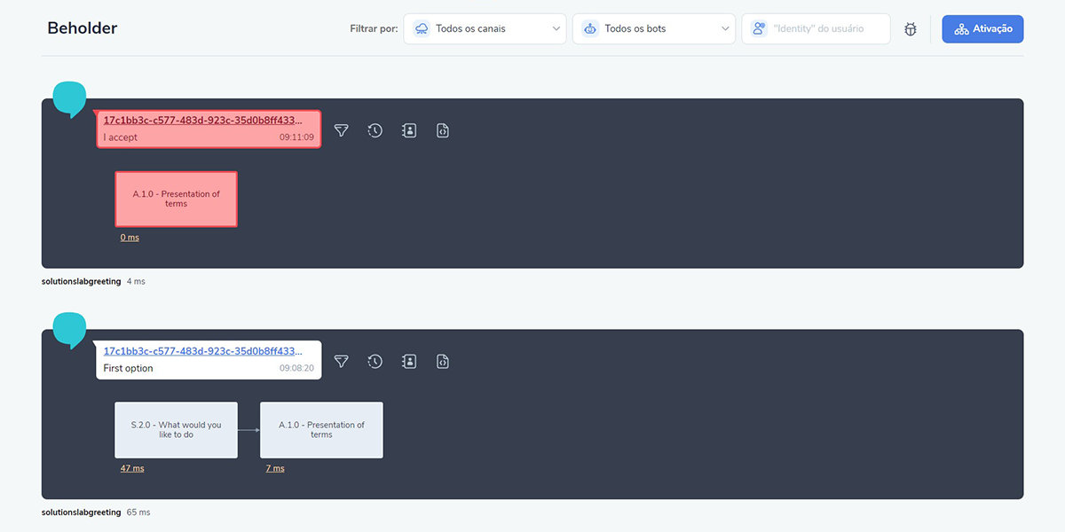Click the First option message text
This screenshot has height=532, width=1065.
click(128, 368)
